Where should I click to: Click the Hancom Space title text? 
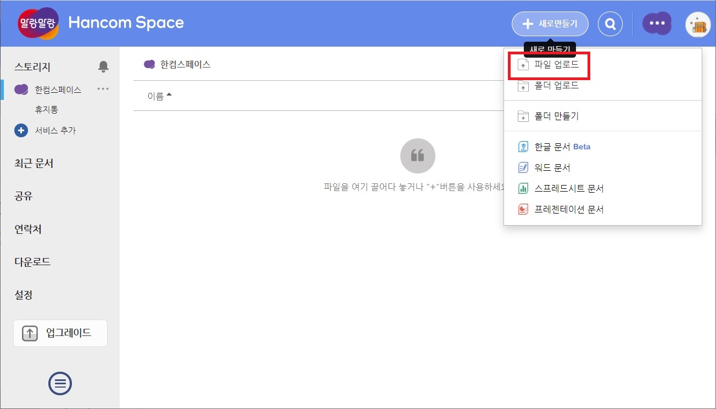(x=126, y=23)
